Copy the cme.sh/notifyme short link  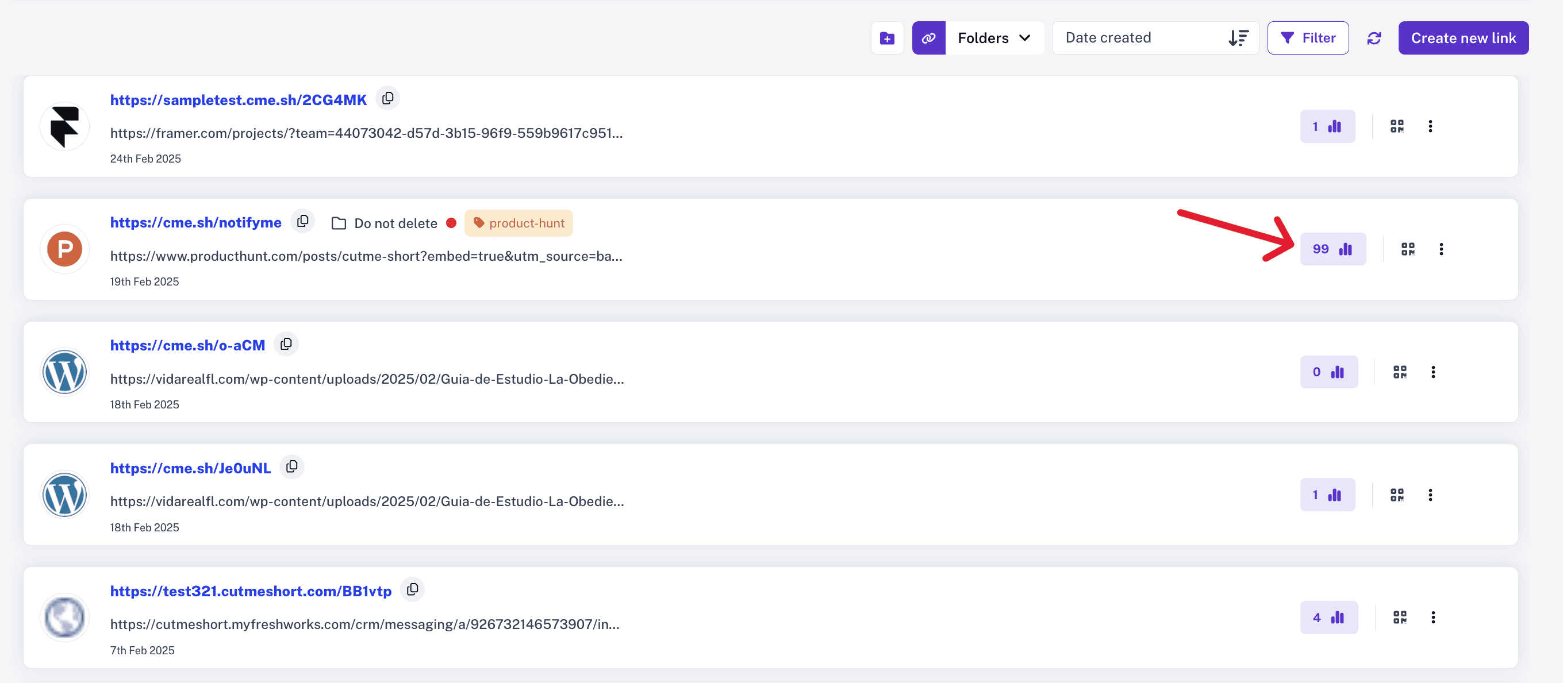302,221
